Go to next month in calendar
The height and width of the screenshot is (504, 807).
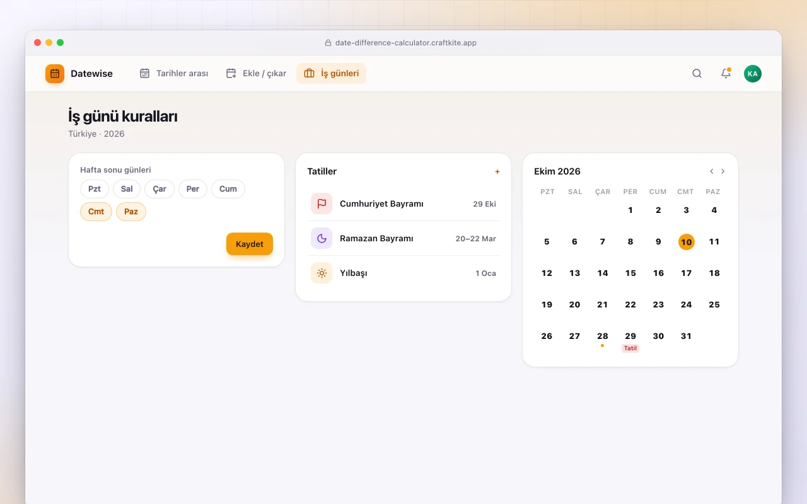tap(723, 171)
